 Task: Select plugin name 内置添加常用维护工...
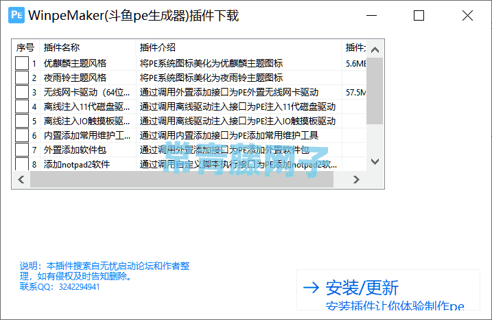pyautogui.click(x=87, y=136)
